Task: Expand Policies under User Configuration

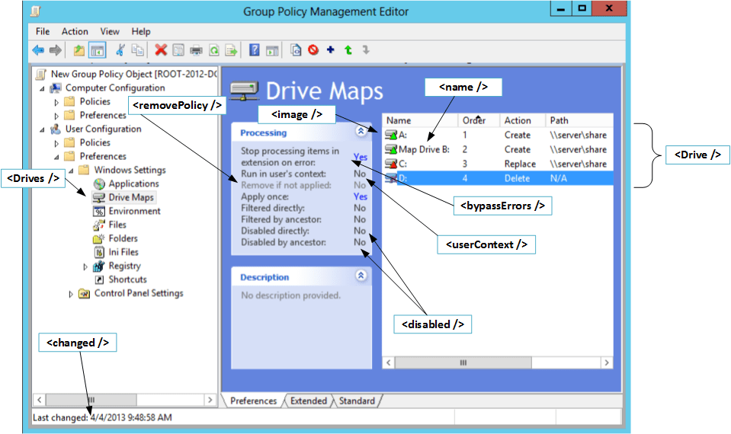Action: pos(56,143)
